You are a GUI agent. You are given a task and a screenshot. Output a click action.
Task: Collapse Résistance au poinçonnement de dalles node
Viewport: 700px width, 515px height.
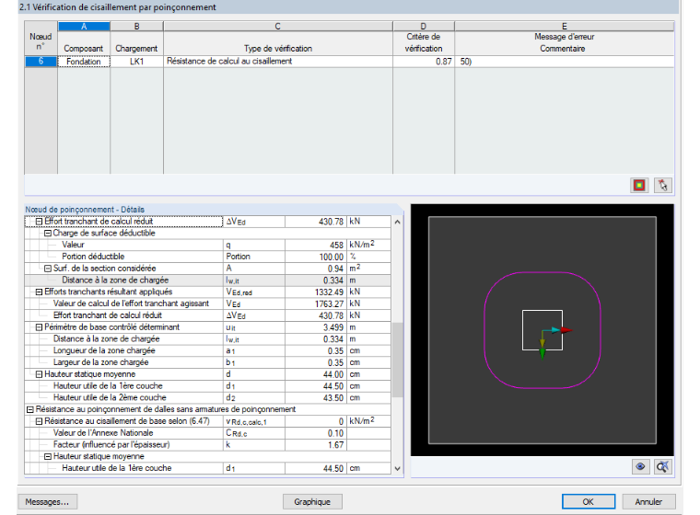pyautogui.click(x=29, y=409)
